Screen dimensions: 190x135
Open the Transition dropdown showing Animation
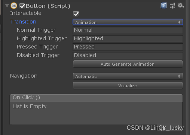tap(128, 22)
